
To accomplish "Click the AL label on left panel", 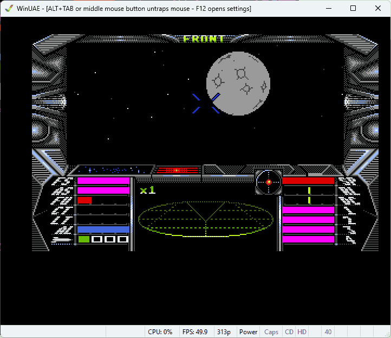I will tap(64, 230).
